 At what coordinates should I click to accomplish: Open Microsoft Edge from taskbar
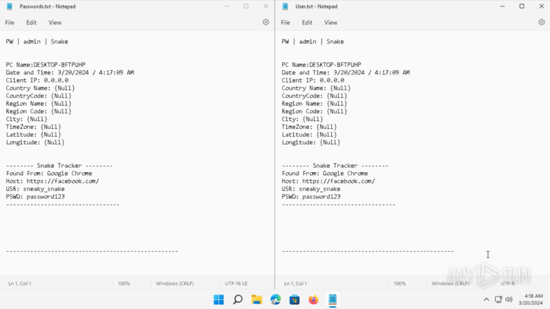[x=276, y=300]
